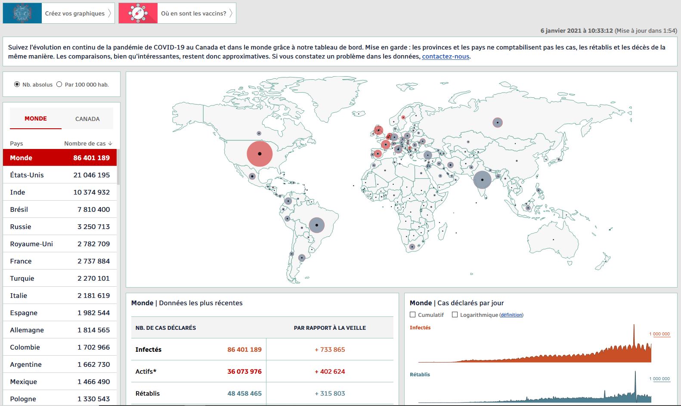Select the Par 100 000 hab. radio button
The image size is (681, 406).
pyautogui.click(x=59, y=84)
